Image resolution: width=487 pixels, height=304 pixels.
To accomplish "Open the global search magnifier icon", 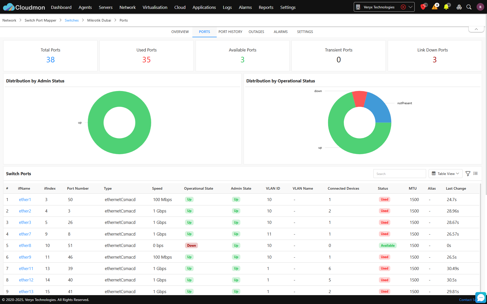I will (469, 7).
